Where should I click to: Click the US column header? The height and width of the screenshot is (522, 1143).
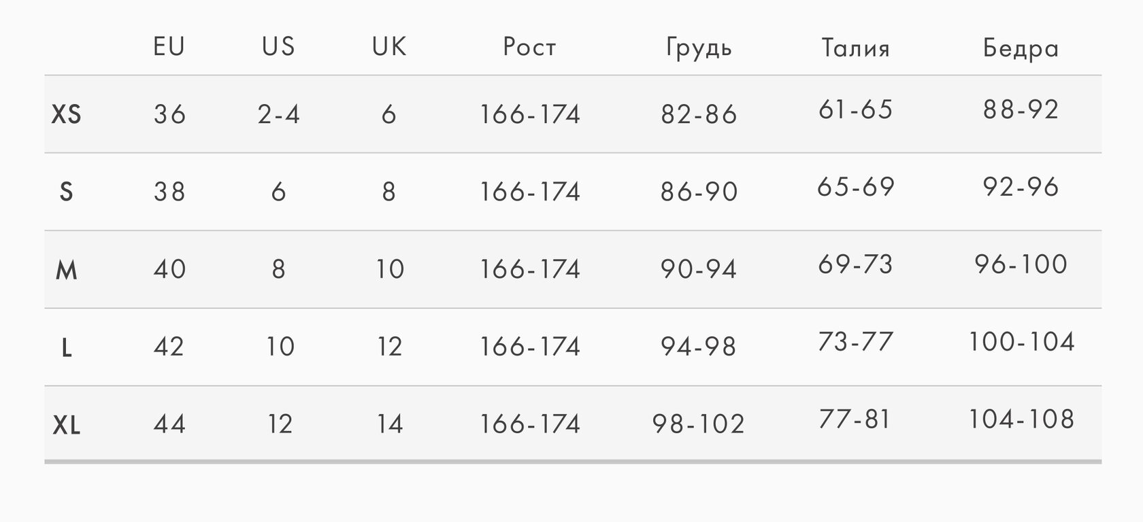pos(278,47)
